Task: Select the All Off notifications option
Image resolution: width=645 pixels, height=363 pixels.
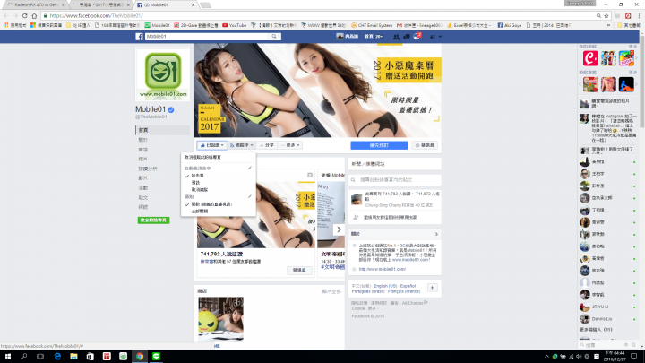Action: (200, 212)
